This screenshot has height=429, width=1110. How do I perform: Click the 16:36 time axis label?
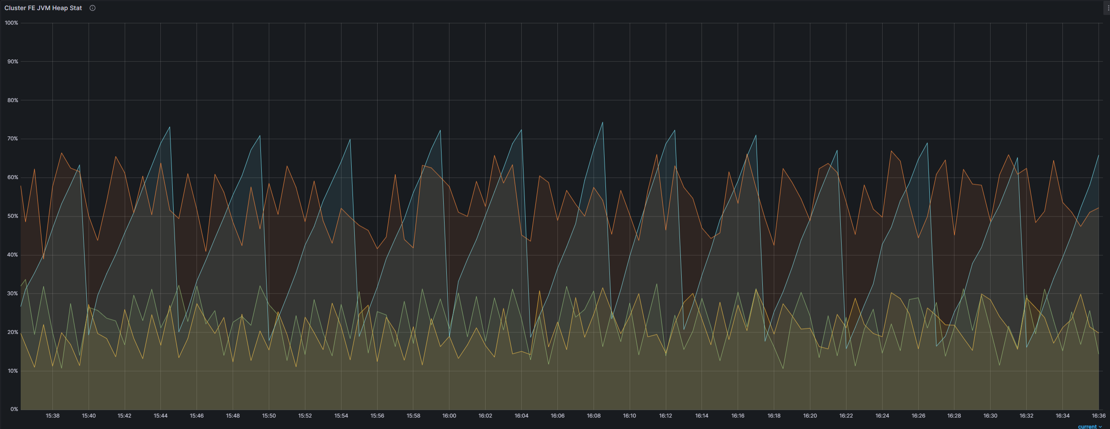[1098, 416]
